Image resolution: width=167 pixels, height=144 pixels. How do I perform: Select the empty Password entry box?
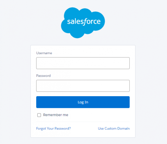83,86
